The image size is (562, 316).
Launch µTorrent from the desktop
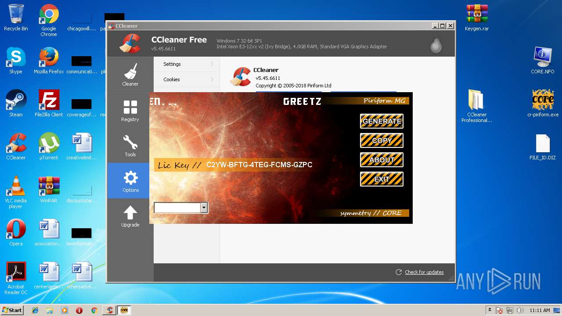click(x=49, y=147)
